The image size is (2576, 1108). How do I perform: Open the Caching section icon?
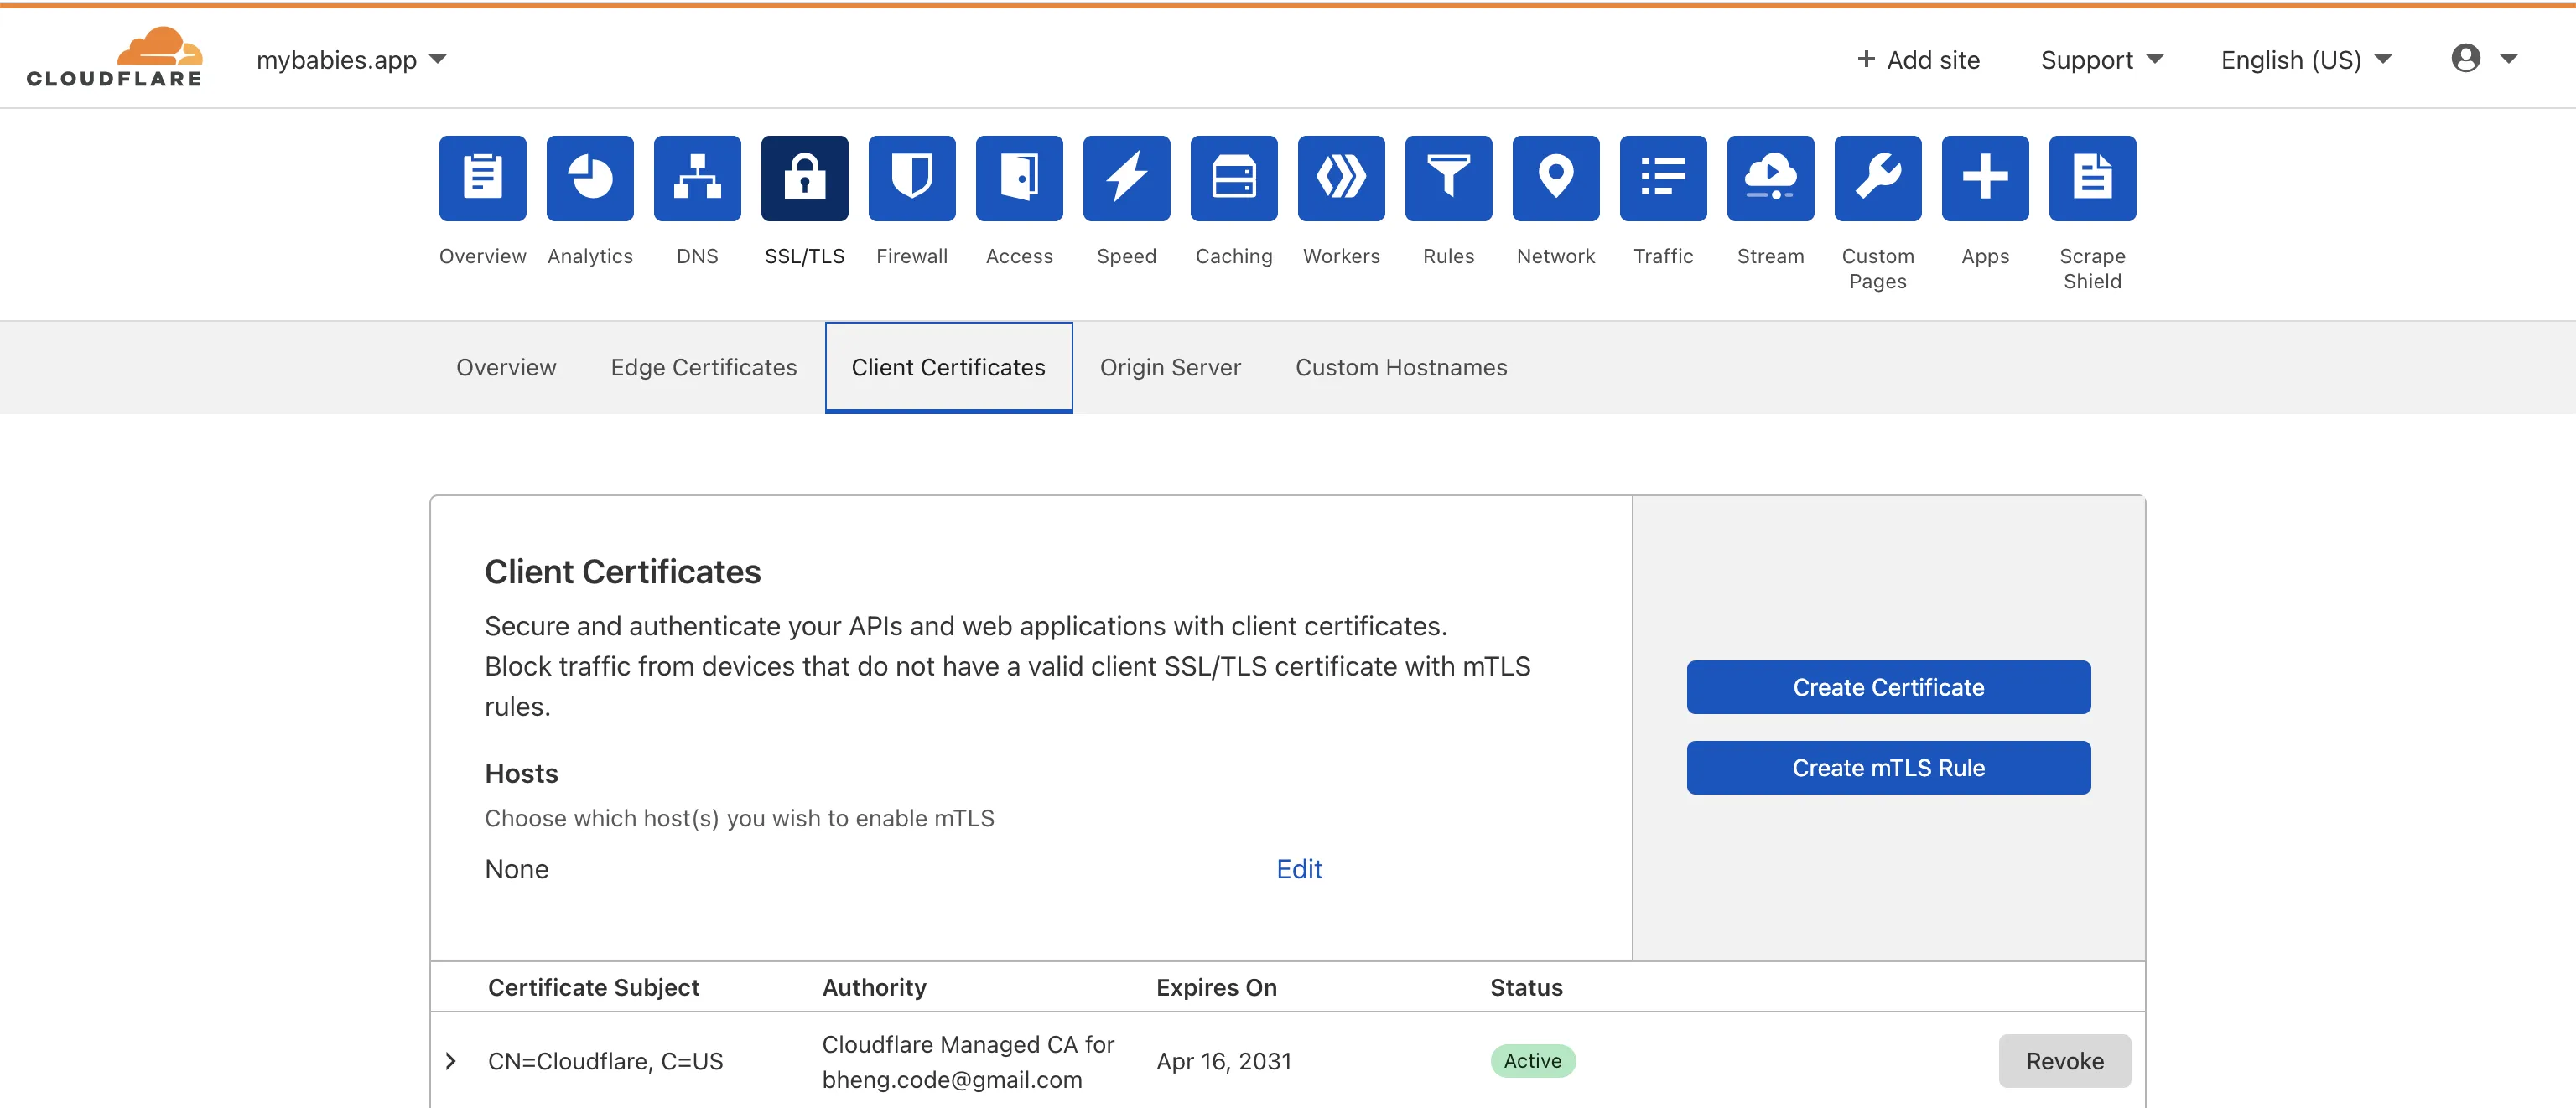tap(1233, 178)
